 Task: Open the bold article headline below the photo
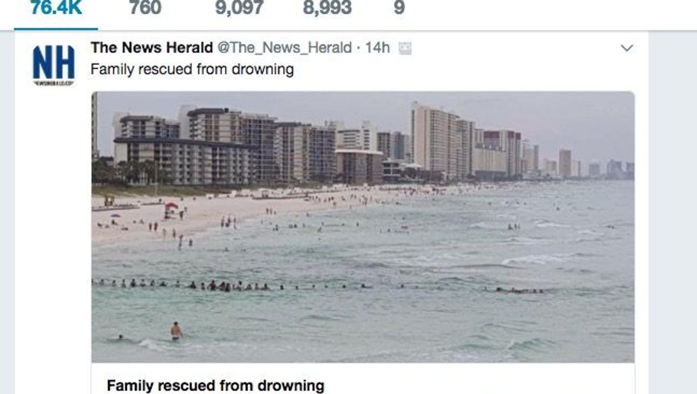(x=215, y=385)
